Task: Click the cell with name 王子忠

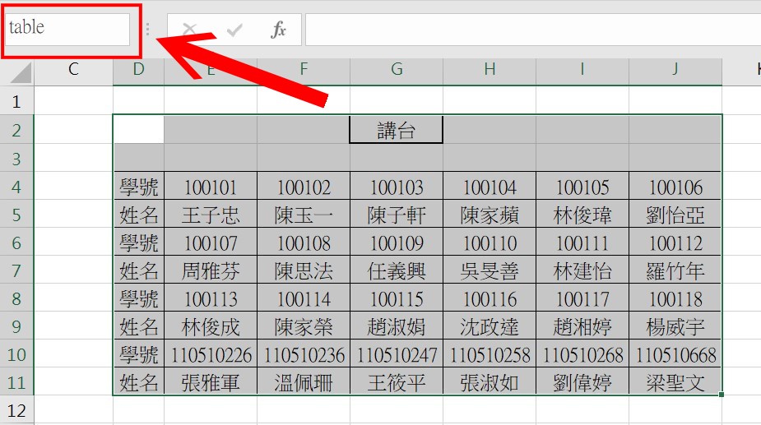Action: pos(211,215)
